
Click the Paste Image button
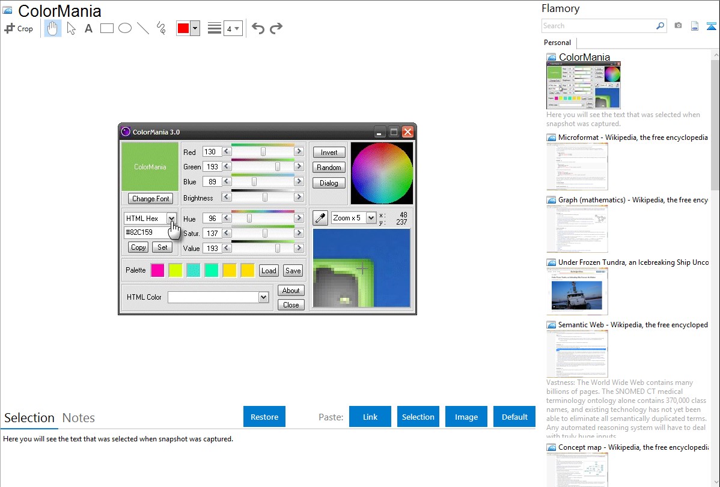pos(466,417)
